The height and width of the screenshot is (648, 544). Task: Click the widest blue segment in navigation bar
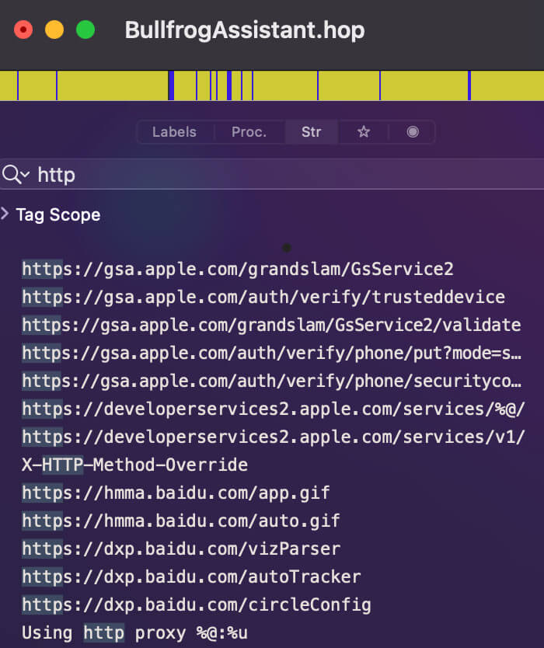(171, 85)
